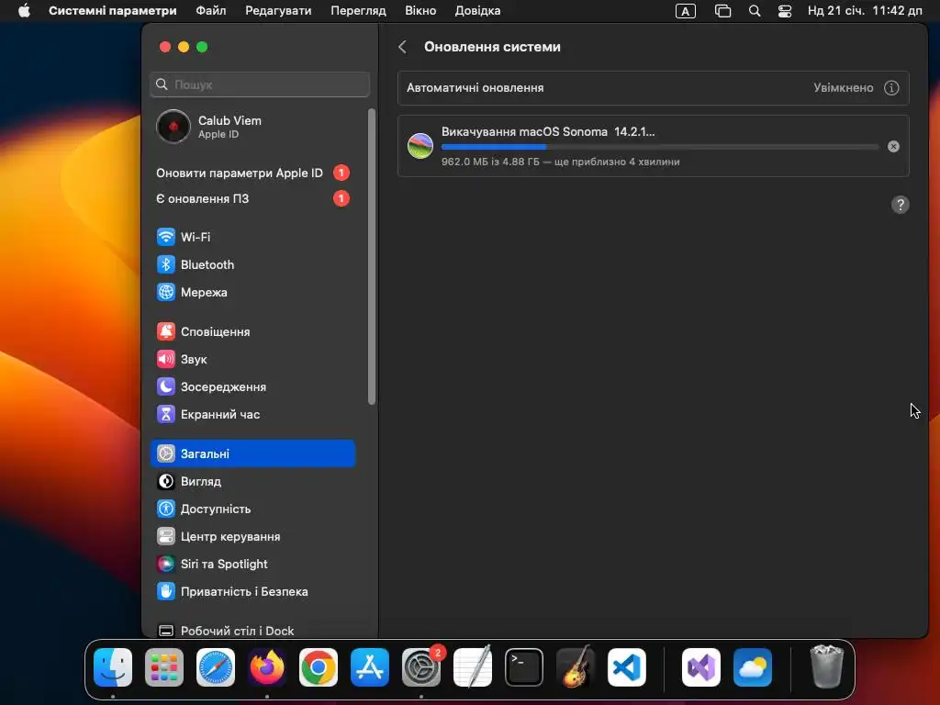Open the Файл menu
The height and width of the screenshot is (705, 940).
point(211,11)
